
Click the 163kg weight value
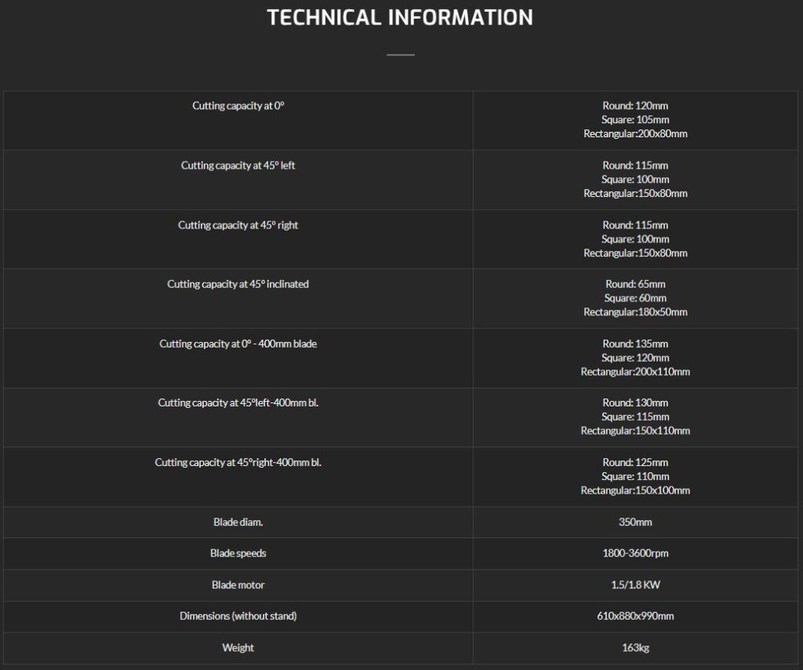click(635, 647)
